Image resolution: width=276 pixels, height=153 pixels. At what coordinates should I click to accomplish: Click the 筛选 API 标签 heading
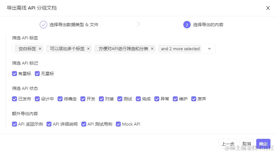pyautogui.click(x=25, y=38)
